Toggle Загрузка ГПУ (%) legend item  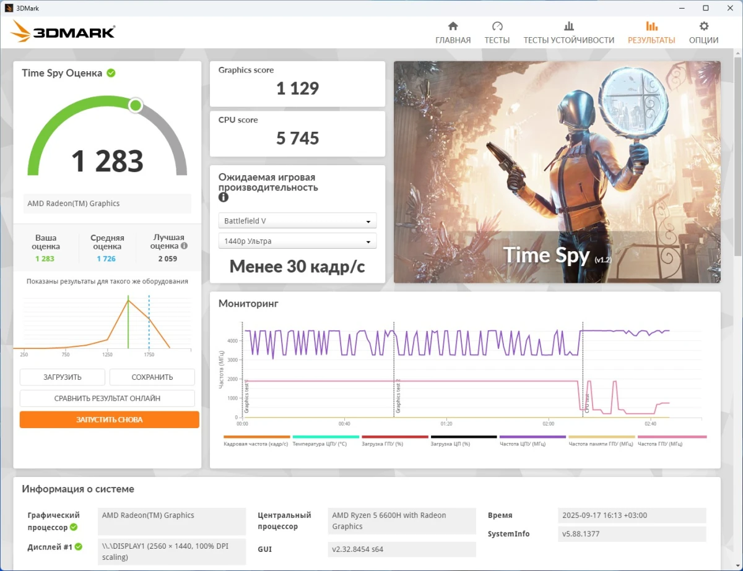394,440
